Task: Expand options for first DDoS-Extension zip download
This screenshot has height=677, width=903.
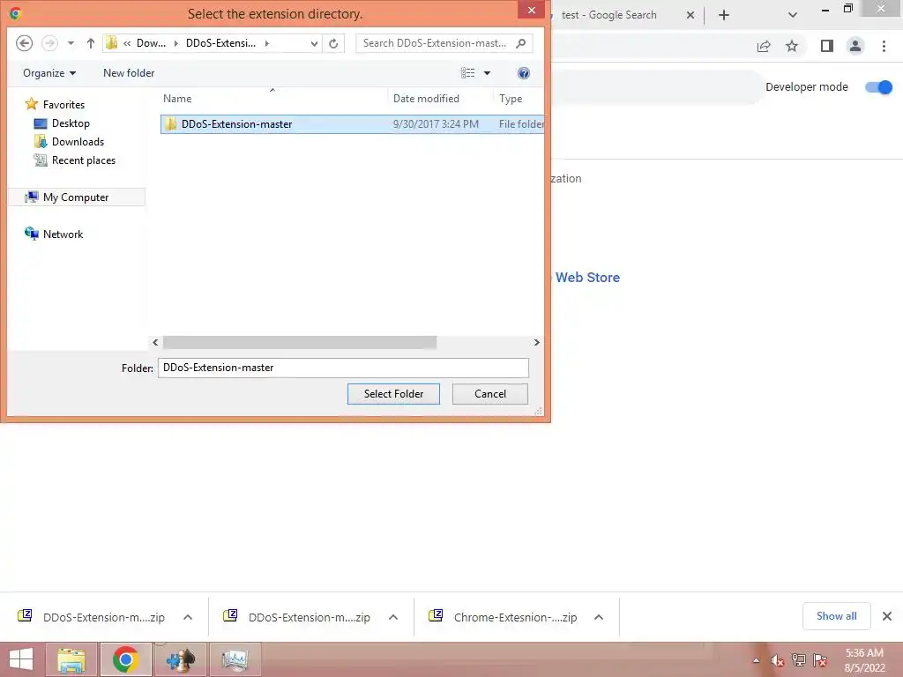Action: point(188,617)
